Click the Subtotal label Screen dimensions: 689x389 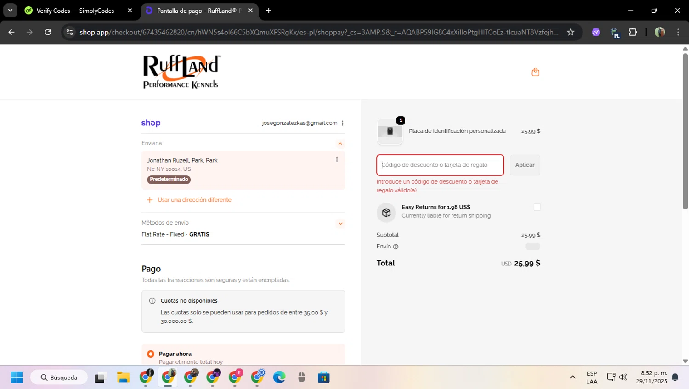coord(387,235)
